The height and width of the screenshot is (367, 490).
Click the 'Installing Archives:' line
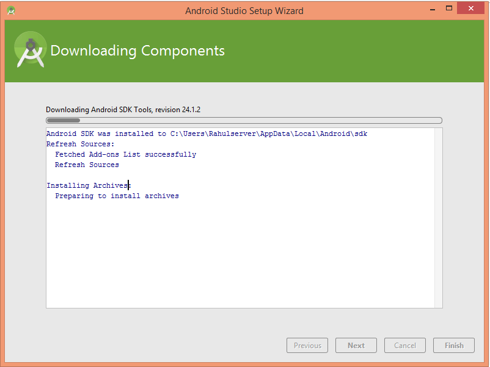click(89, 185)
